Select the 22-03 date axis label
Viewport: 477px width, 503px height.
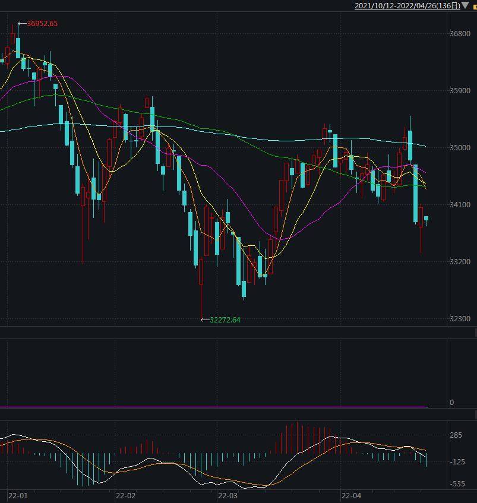tap(228, 495)
